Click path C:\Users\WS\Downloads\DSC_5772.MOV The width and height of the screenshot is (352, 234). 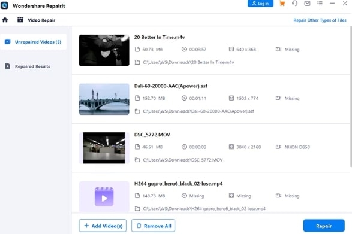183,160
